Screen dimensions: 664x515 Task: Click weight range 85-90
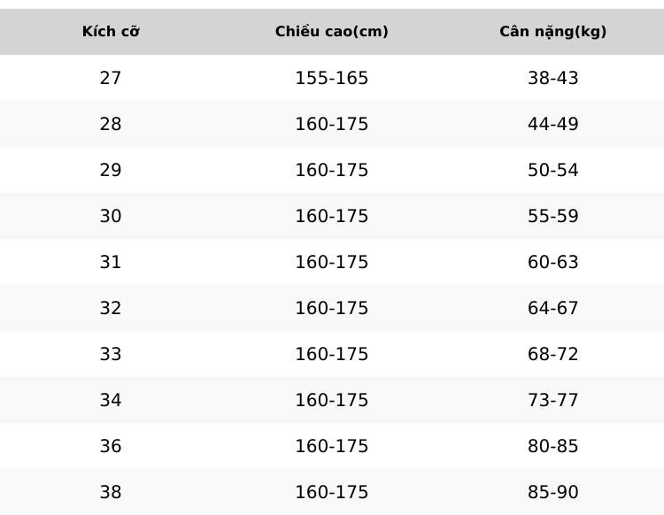tap(552, 492)
